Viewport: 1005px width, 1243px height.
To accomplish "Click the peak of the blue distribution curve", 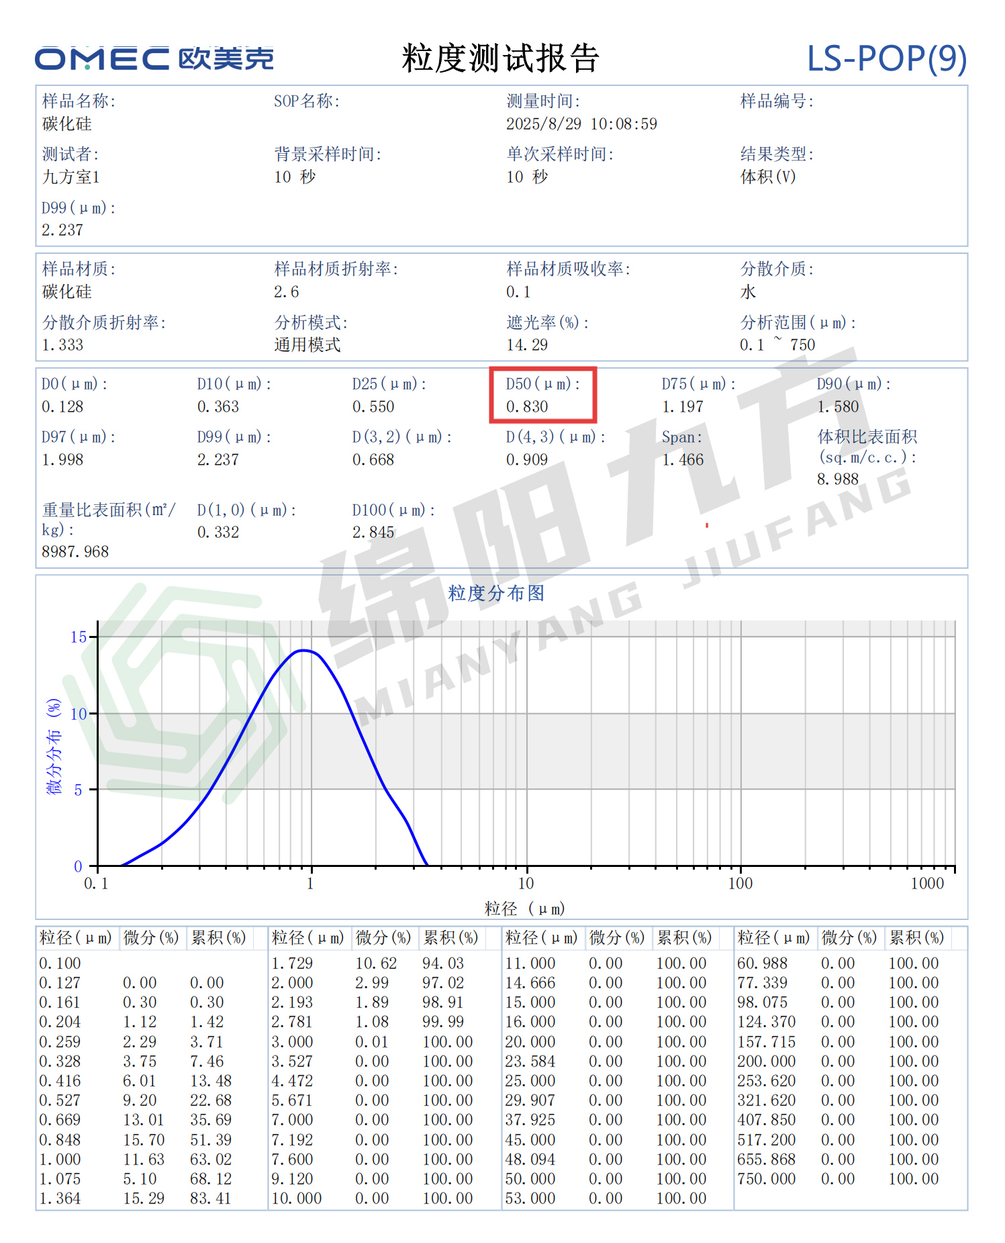I will click(304, 650).
